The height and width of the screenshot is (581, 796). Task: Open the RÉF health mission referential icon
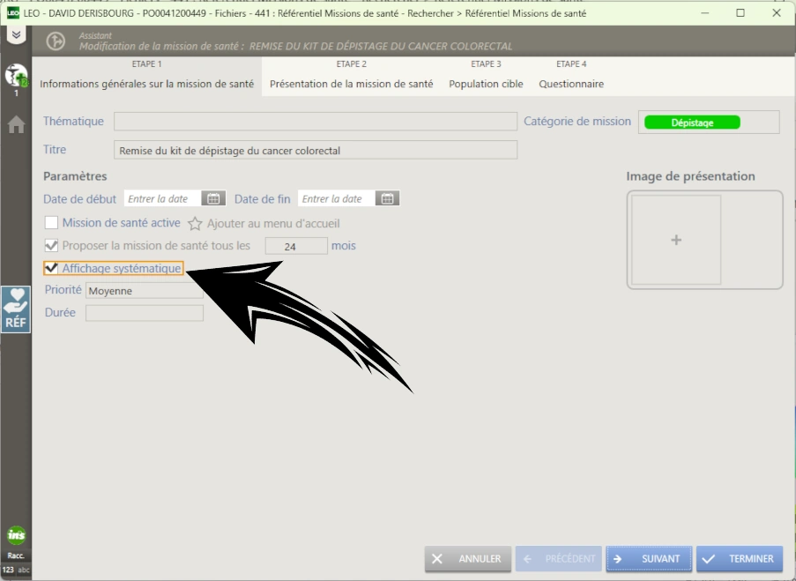click(x=16, y=309)
